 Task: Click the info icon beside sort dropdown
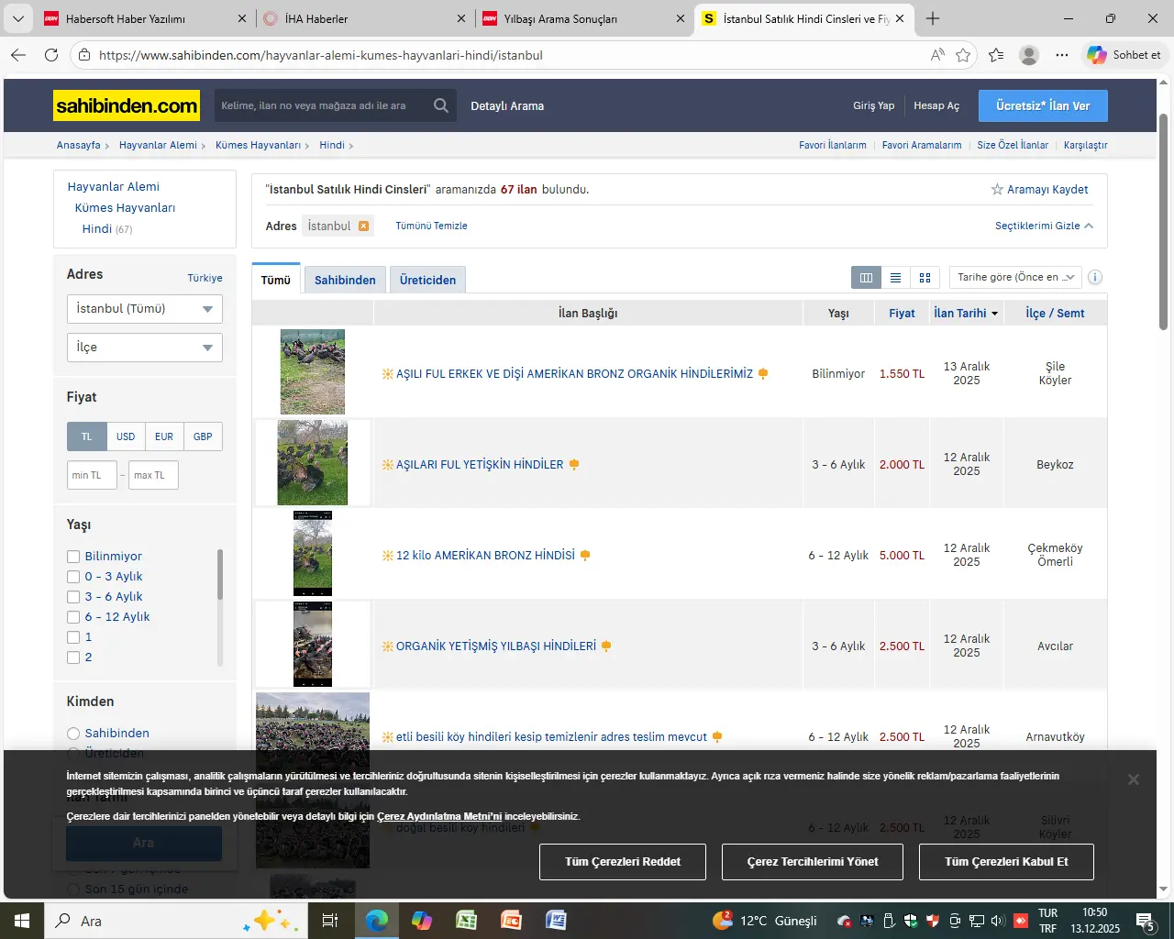[1095, 277]
